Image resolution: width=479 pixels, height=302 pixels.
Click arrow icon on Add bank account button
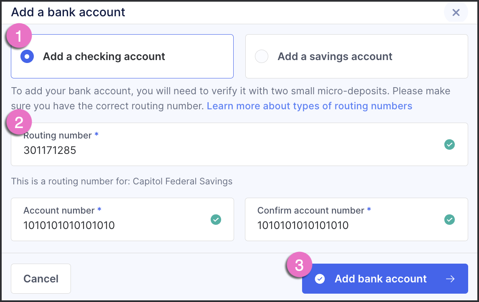(450, 279)
